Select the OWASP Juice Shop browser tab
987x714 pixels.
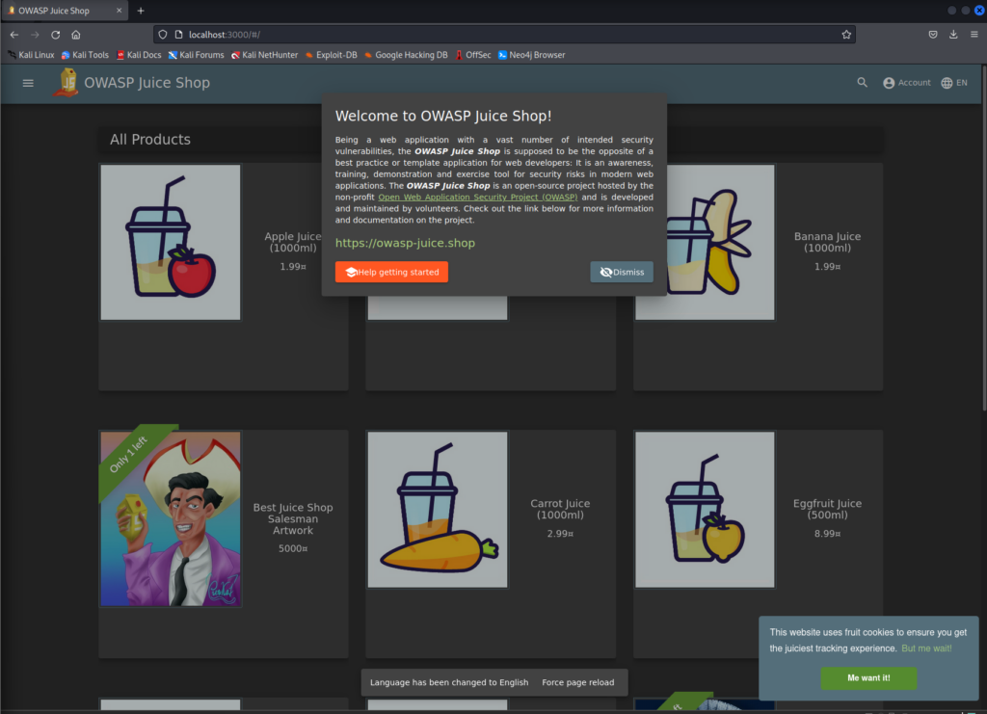[65, 11]
